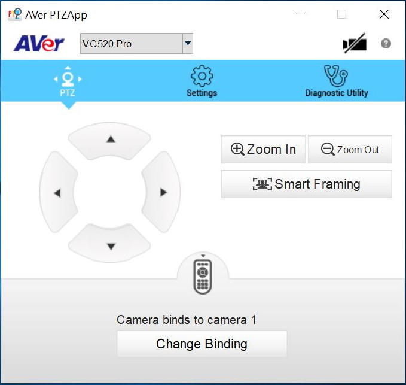Click the Zoom Out button

tap(350, 150)
